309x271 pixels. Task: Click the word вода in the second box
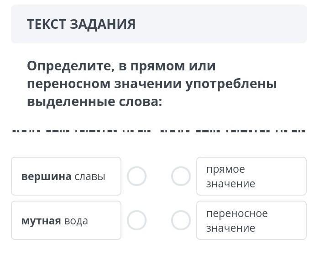pos(76,221)
